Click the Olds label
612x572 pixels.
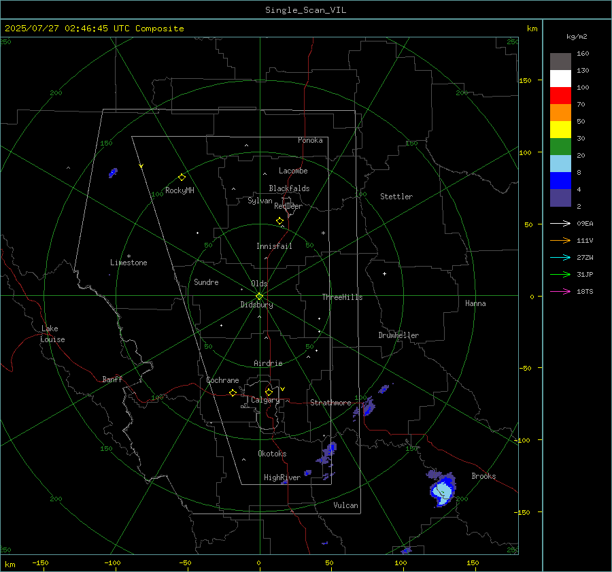[x=259, y=284]
